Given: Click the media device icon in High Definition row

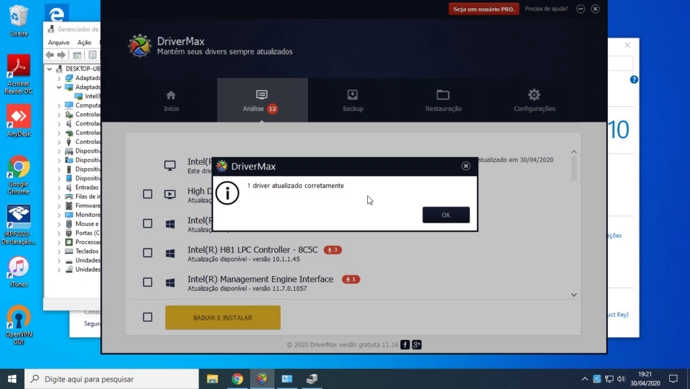Looking at the screenshot, I should pyautogui.click(x=170, y=194).
